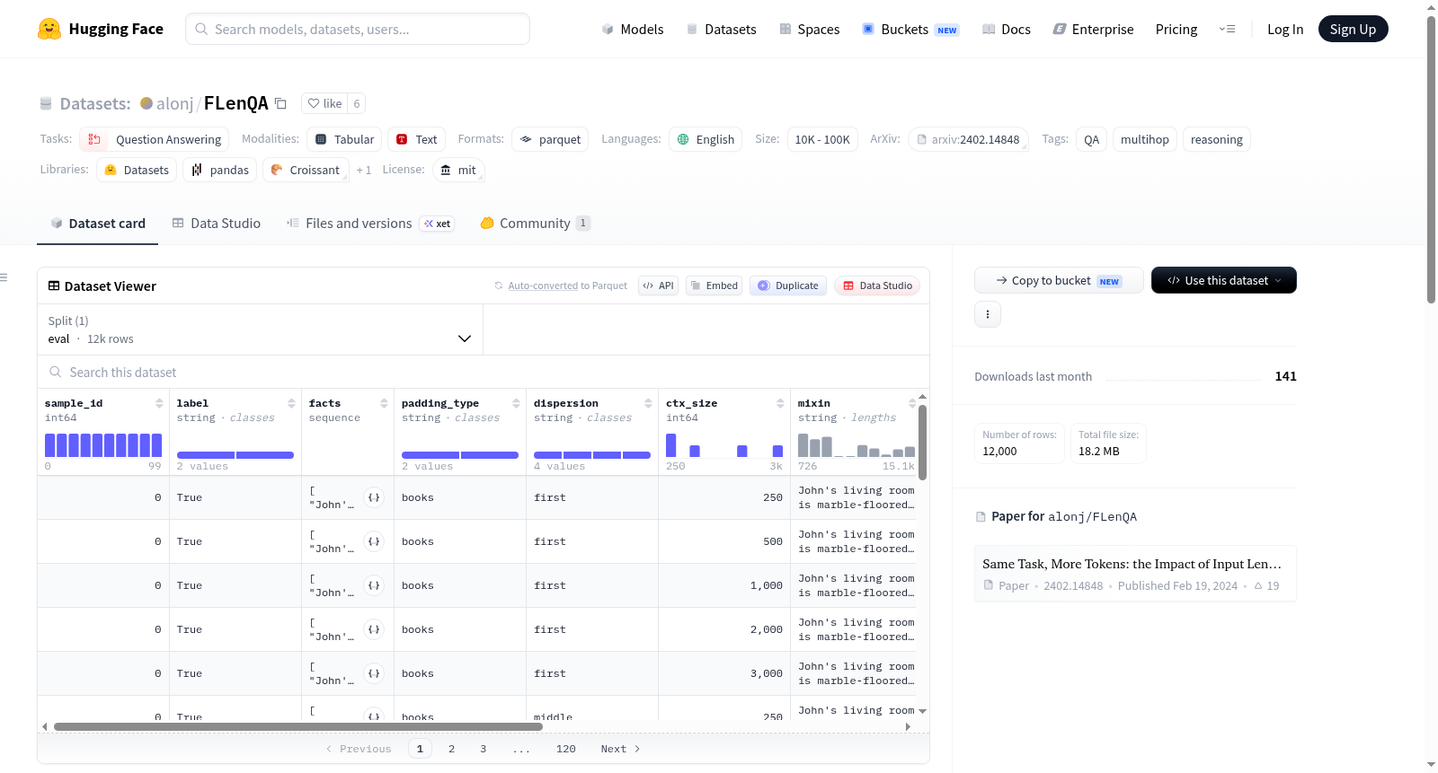
Task: Open the Community tab
Action: pos(535,224)
